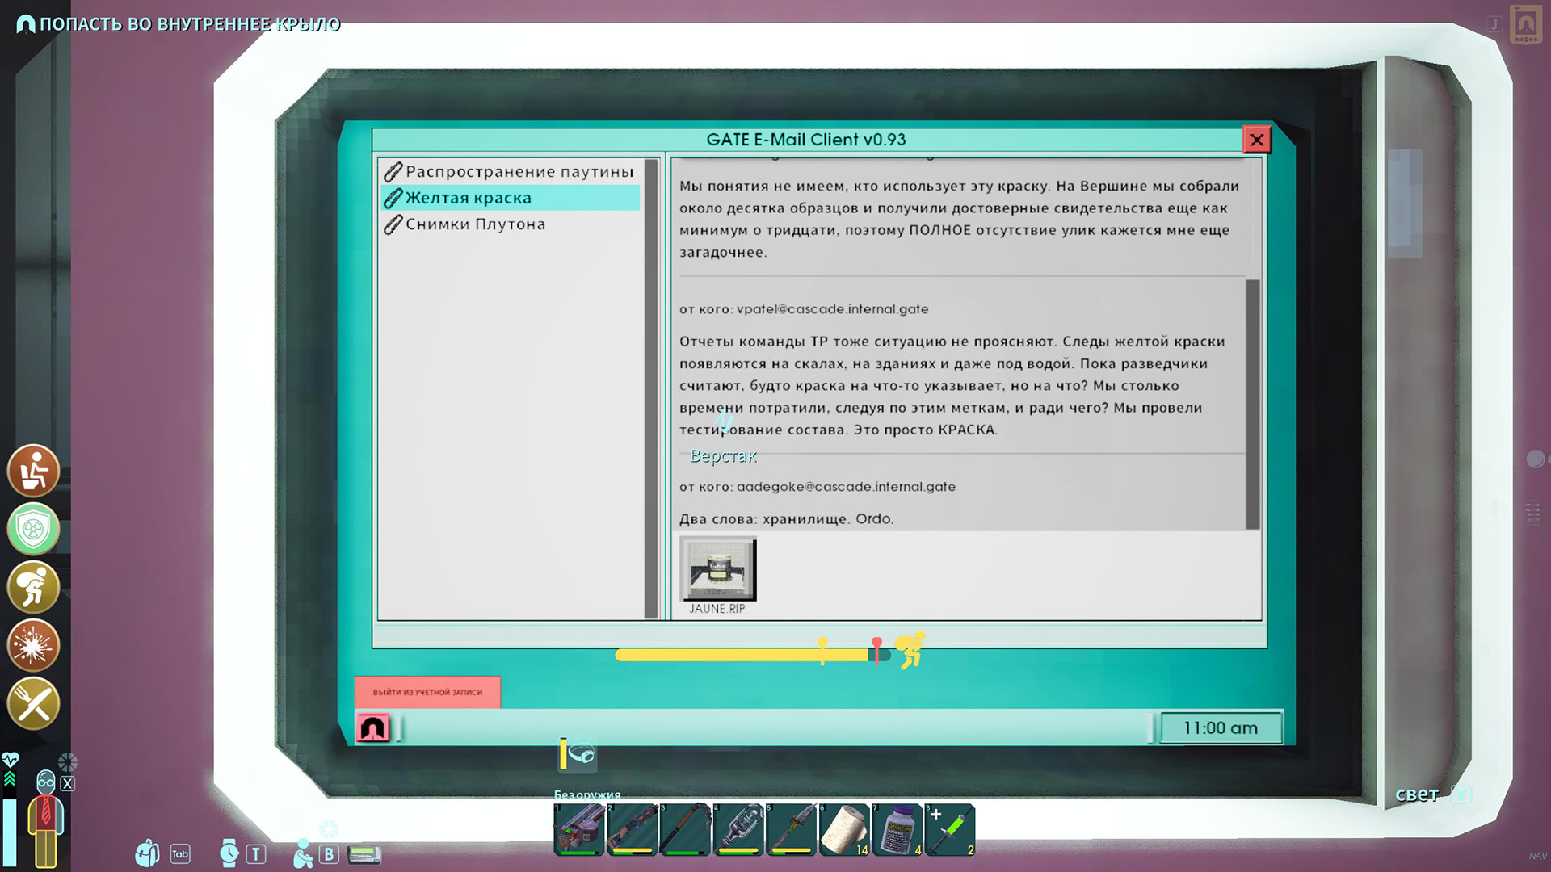Click the cyan vertical vitals bar

coord(10,833)
